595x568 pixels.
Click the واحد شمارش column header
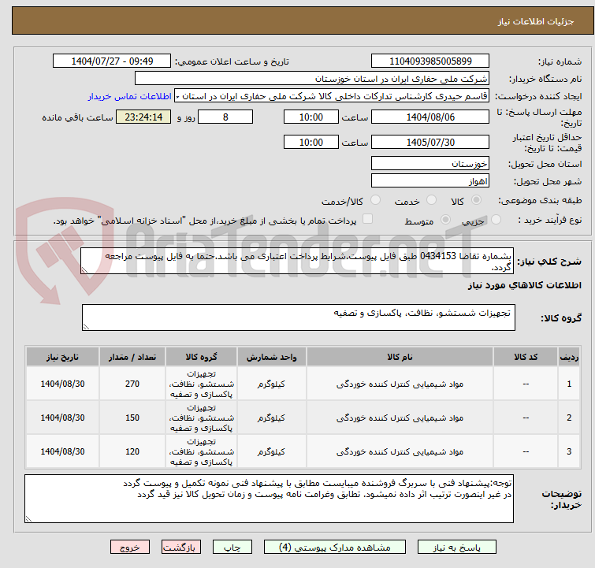[272, 357]
